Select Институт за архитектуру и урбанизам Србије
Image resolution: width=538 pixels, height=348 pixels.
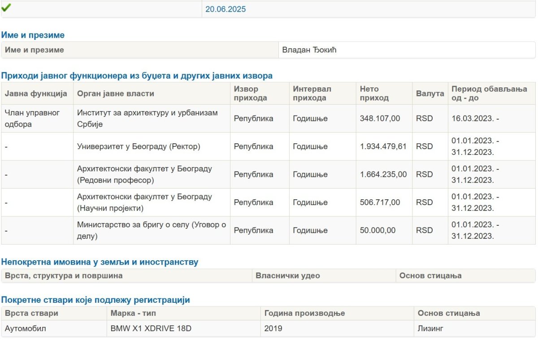click(148, 118)
